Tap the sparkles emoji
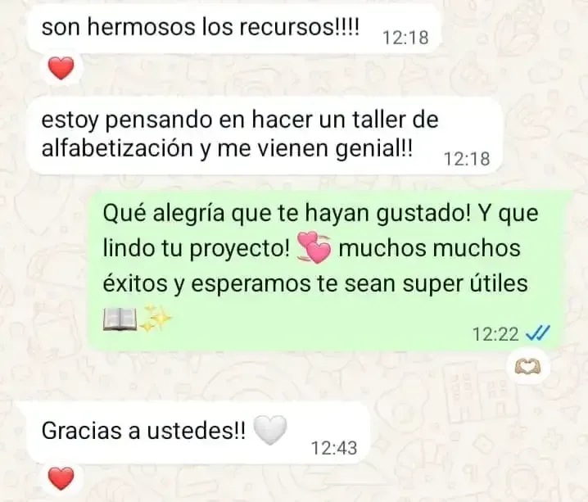588x502 pixels. click(x=156, y=319)
